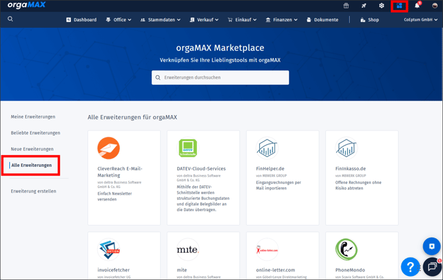Open the blue question mark help button

pyautogui.click(x=410, y=267)
